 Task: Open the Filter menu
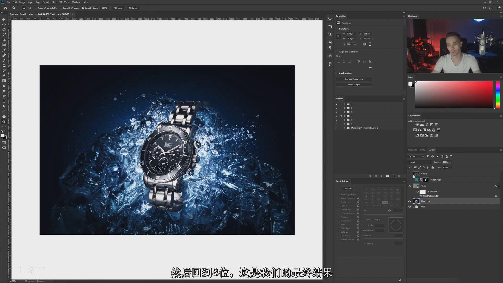pyautogui.click(x=54, y=2)
